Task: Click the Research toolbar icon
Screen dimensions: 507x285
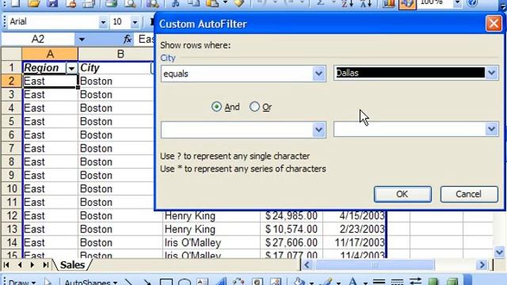Action: point(152,3)
